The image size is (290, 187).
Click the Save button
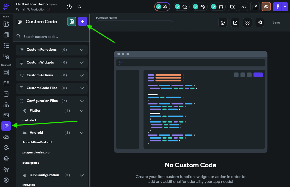tap(276, 22)
